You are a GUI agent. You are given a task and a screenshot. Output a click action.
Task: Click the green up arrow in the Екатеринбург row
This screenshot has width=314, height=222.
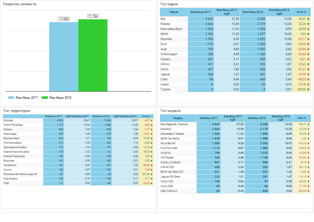(x=152, y=139)
